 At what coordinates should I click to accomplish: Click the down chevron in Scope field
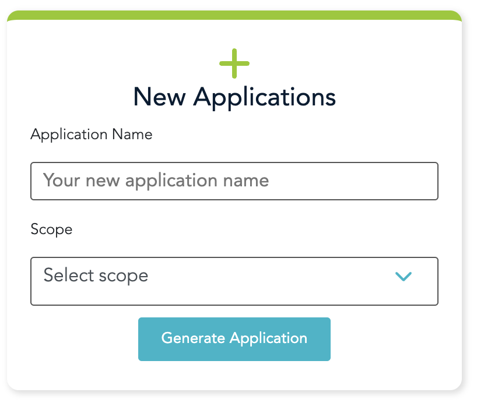click(x=404, y=277)
